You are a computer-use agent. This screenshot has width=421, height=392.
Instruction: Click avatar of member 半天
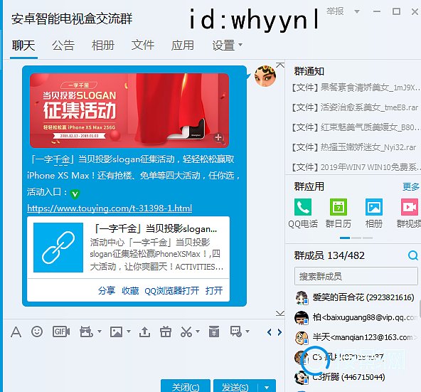[x=302, y=337]
